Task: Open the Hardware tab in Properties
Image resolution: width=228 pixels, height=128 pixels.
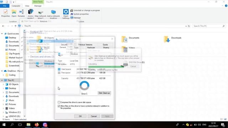Action: 91,48
